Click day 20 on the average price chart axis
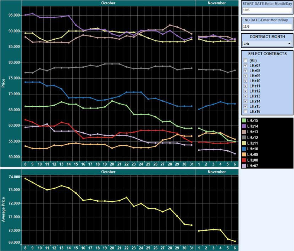 pyautogui.click(x=112, y=248)
